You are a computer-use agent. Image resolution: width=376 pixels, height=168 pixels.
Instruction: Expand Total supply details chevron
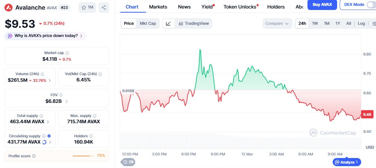pyautogui.click(x=48, y=122)
